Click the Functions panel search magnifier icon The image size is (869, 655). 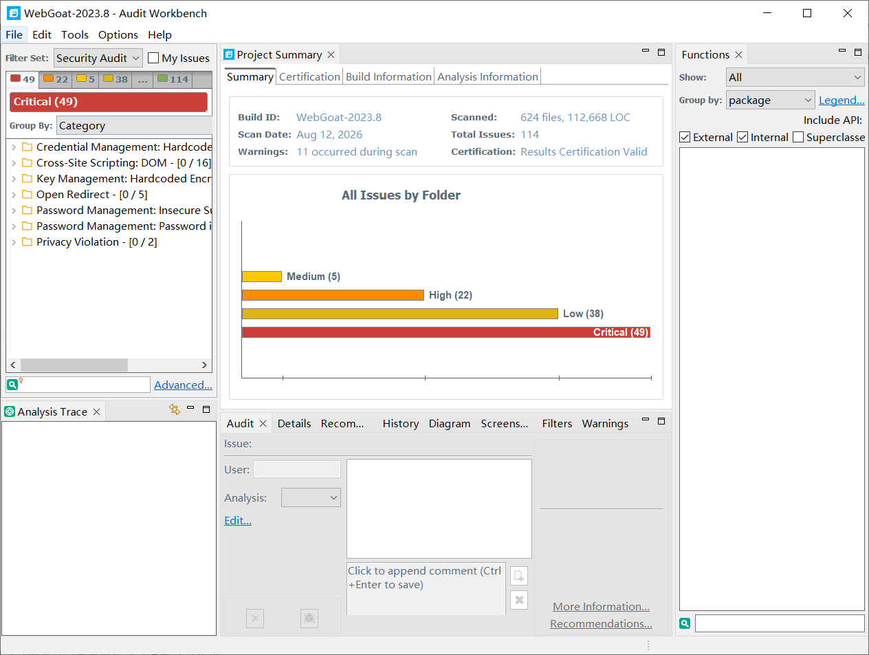685,623
